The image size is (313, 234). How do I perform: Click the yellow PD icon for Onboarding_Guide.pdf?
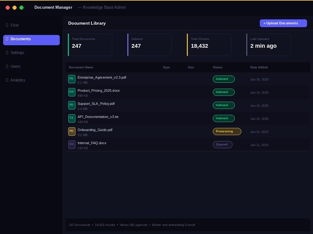[x=72, y=132]
